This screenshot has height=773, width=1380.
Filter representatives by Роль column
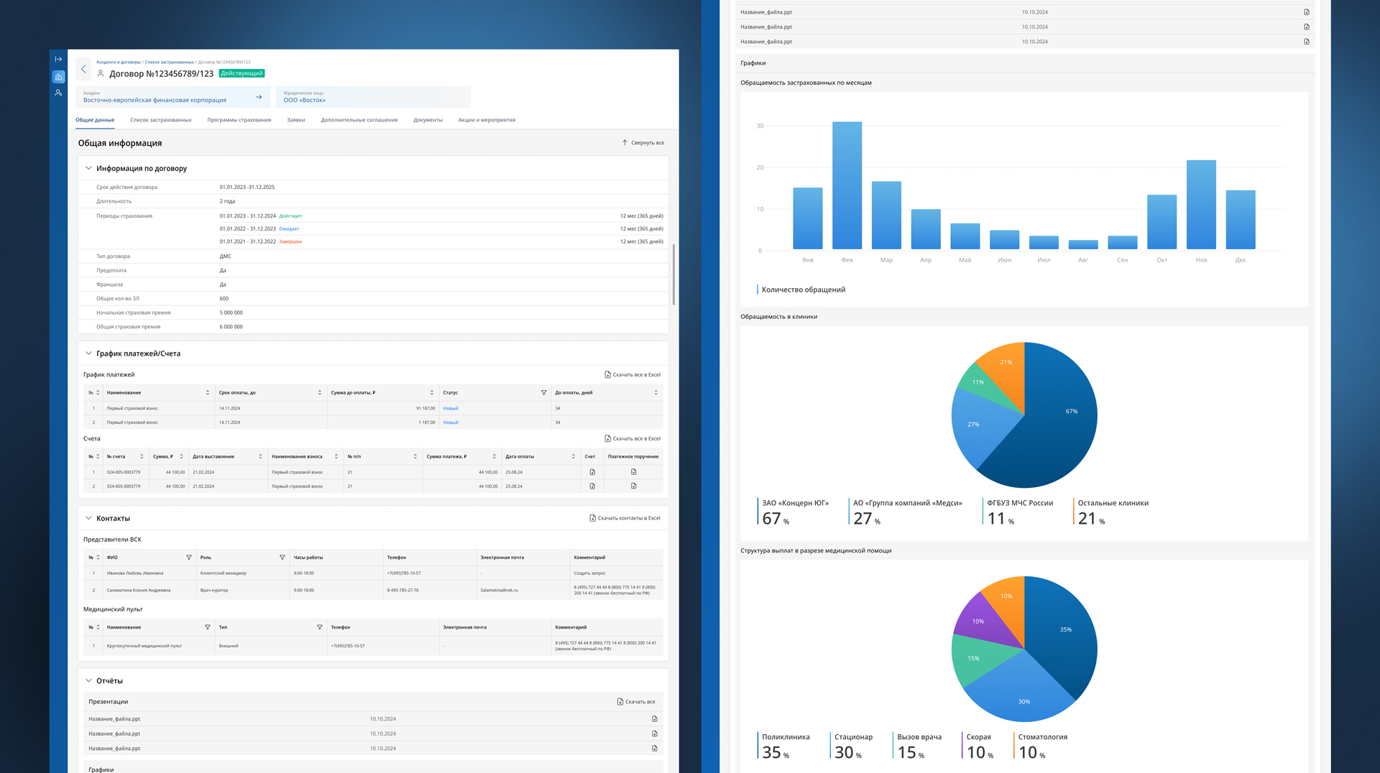tap(282, 557)
